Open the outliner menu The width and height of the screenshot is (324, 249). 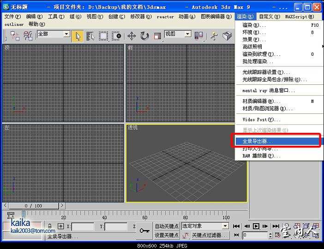coord(14,24)
